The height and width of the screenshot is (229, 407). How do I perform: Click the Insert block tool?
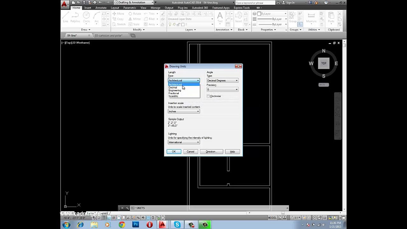click(x=238, y=17)
